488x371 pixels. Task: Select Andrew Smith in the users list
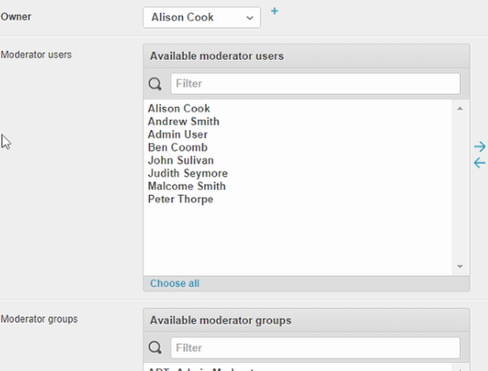click(x=183, y=122)
